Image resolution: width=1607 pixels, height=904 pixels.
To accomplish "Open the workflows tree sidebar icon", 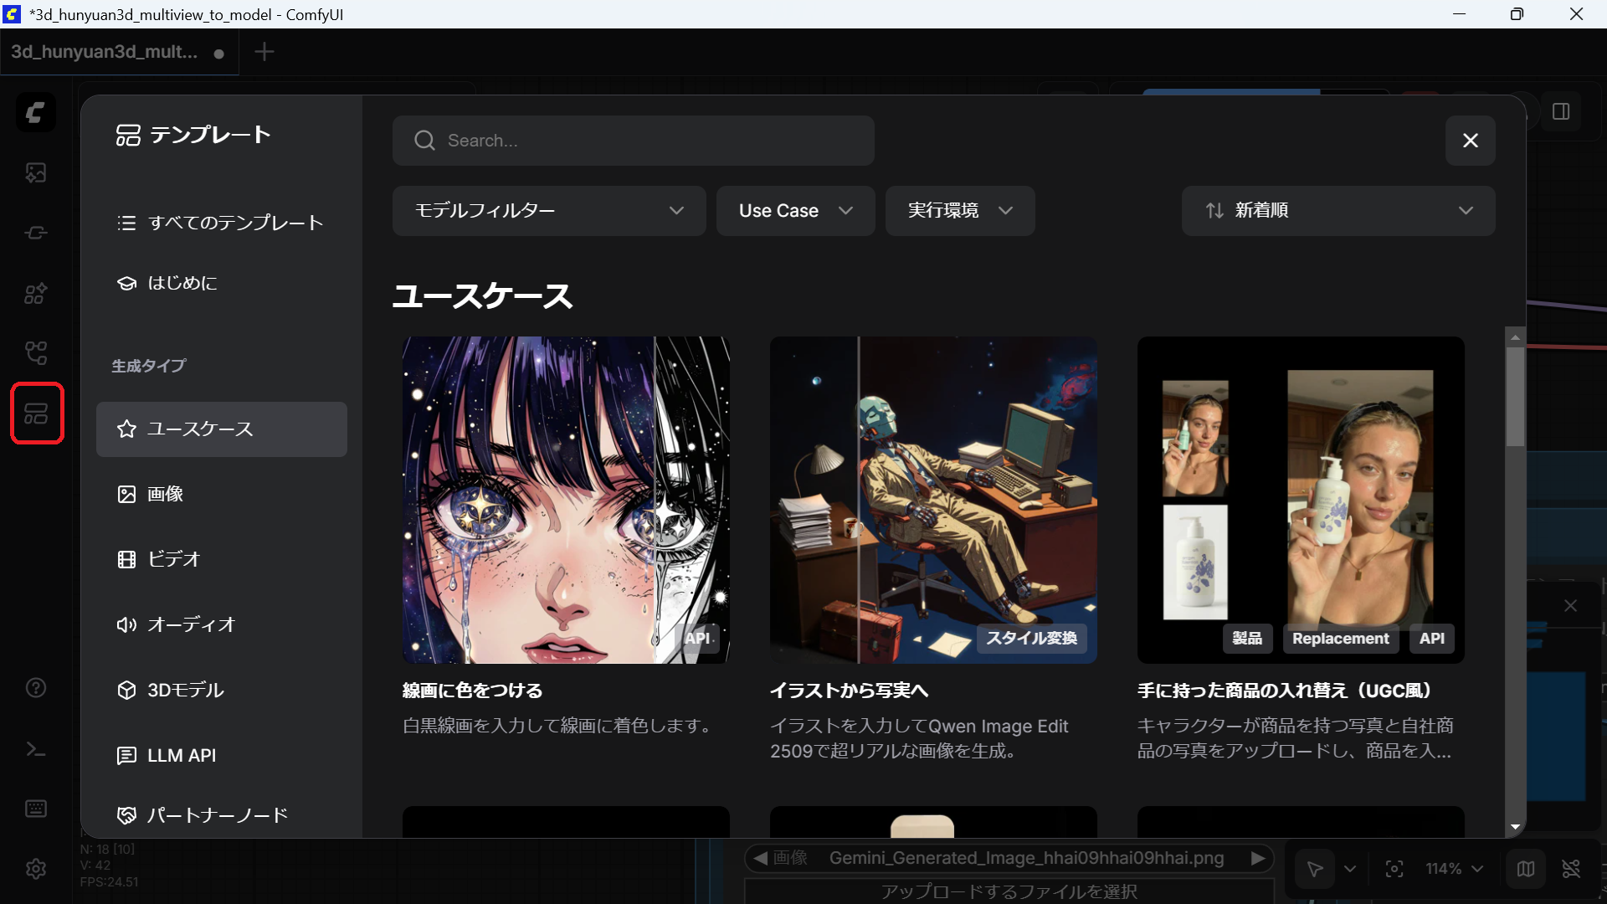I will coord(35,352).
